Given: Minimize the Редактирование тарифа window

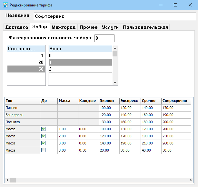Looking at the screenshot, I should (161, 5).
